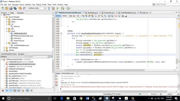Click the Save All toolbar icon
Screen dimensions: 180x101
click(15, 8)
